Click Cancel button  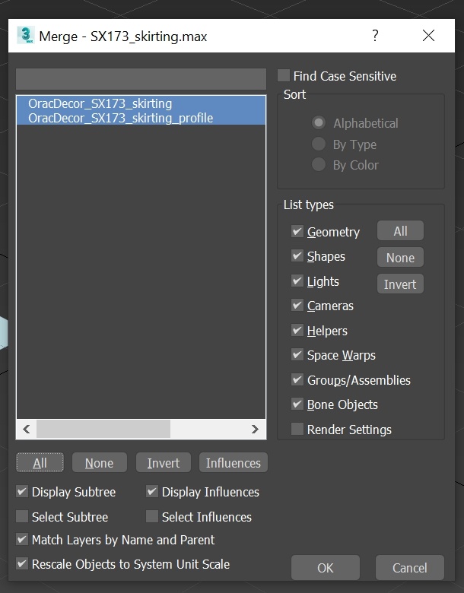[x=410, y=567]
